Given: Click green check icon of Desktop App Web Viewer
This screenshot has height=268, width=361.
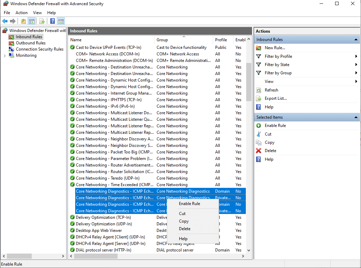Looking at the screenshot, I should coord(72,231).
